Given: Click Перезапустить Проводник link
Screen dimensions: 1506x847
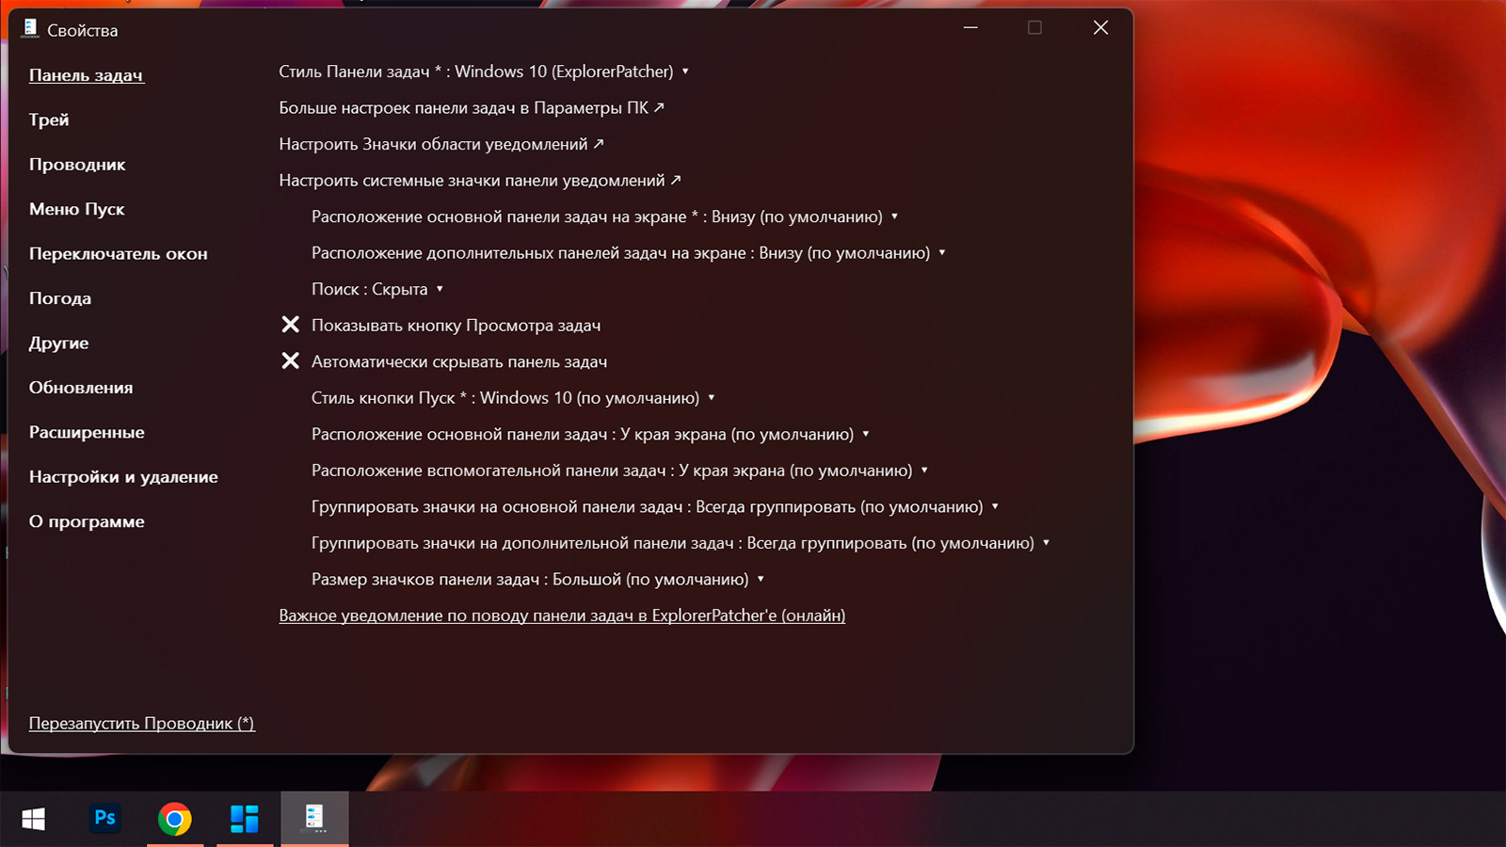Looking at the screenshot, I should click(141, 723).
